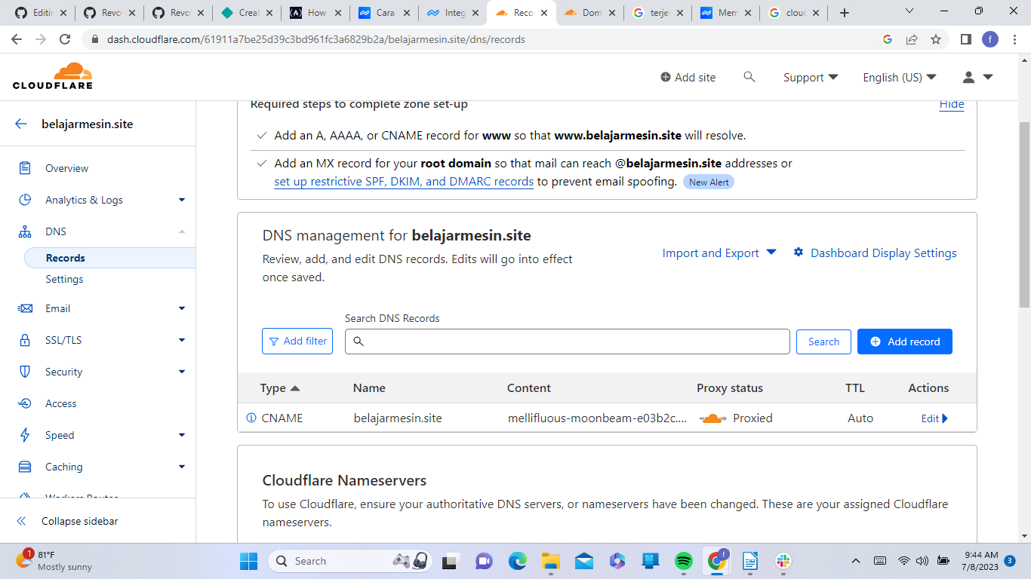Switch to the Dom browser tab
Screen dimensions: 1031x579
click(590, 13)
